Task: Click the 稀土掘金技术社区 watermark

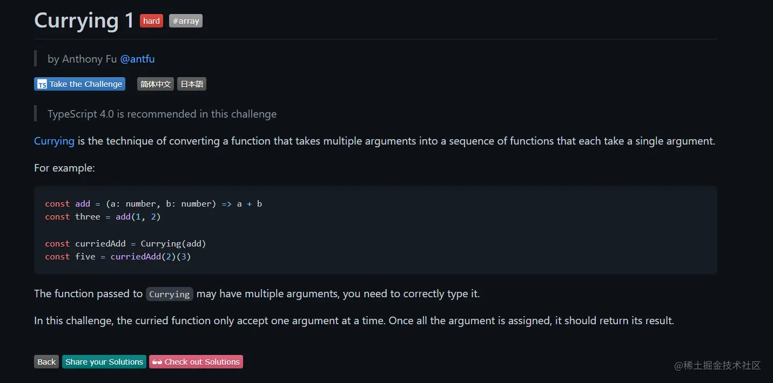Action: click(717, 366)
